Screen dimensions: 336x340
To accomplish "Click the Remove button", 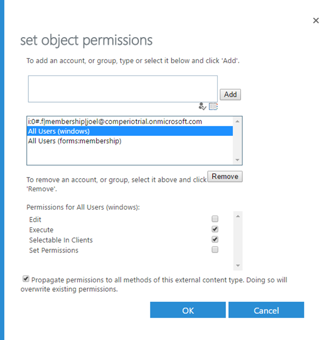I will tap(225, 176).
